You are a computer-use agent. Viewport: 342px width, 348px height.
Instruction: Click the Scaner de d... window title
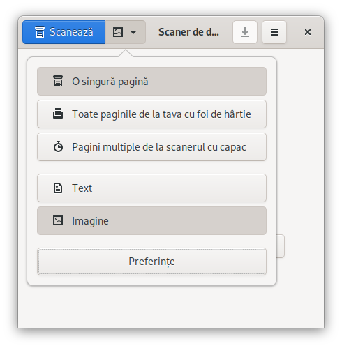click(188, 32)
